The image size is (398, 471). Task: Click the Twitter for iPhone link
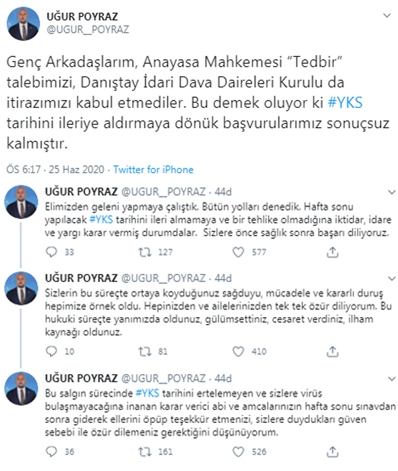[153, 170]
